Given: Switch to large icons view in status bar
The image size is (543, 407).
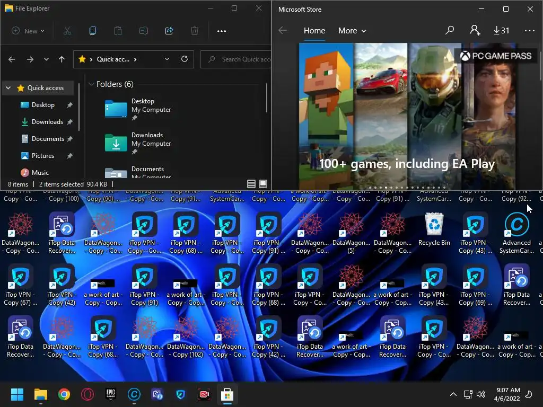Looking at the screenshot, I should point(263,184).
